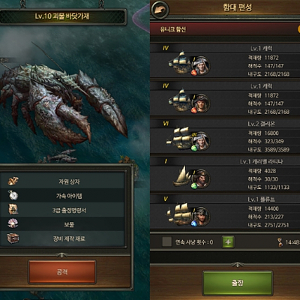300x300 pixels.
Task: Click the Lv.1 caravel latina ship icon
Action: 181,176
